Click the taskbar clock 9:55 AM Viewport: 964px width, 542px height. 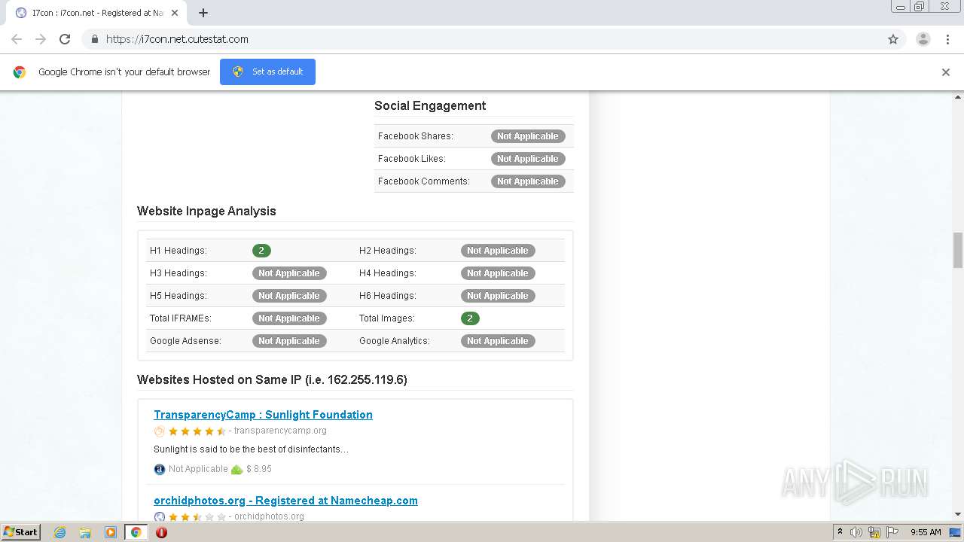(x=926, y=532)
